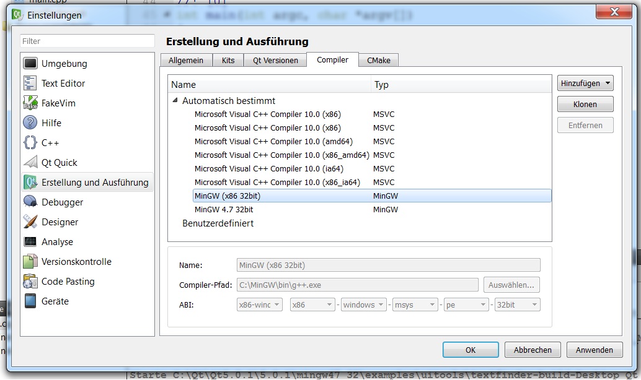Screen dimensions: 641x380
Task: Select the MinGW (x86 32bit) row
Action: (372, 196)
